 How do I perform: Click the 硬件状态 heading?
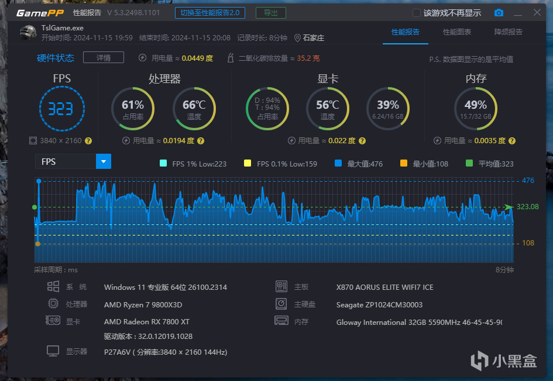point(56,58)
